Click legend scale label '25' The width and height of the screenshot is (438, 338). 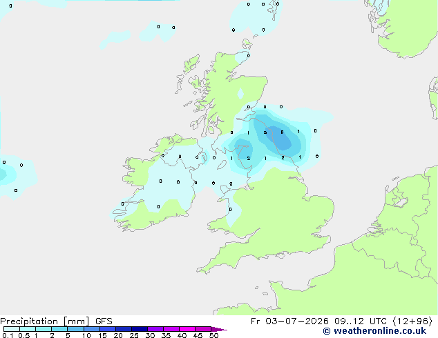tap(134, 335)
